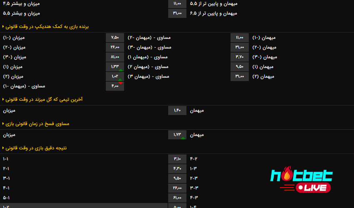This screenshot has width=354, height=208.
Task: Click the red down-arrow on the 1.02 odds
Action: click(120, 83)
